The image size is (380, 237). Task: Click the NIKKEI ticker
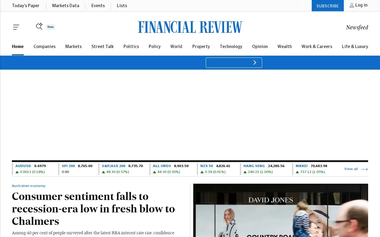coord(302,166)
